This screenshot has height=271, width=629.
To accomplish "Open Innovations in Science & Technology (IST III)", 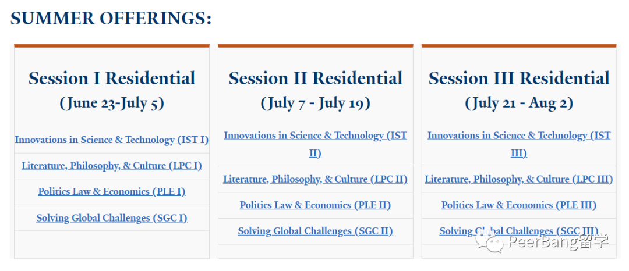I will (x=519, y=144).
